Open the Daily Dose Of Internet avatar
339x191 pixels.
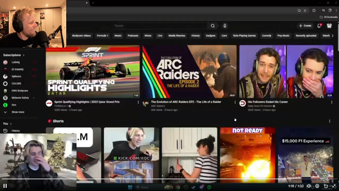[x=243, y=103]
